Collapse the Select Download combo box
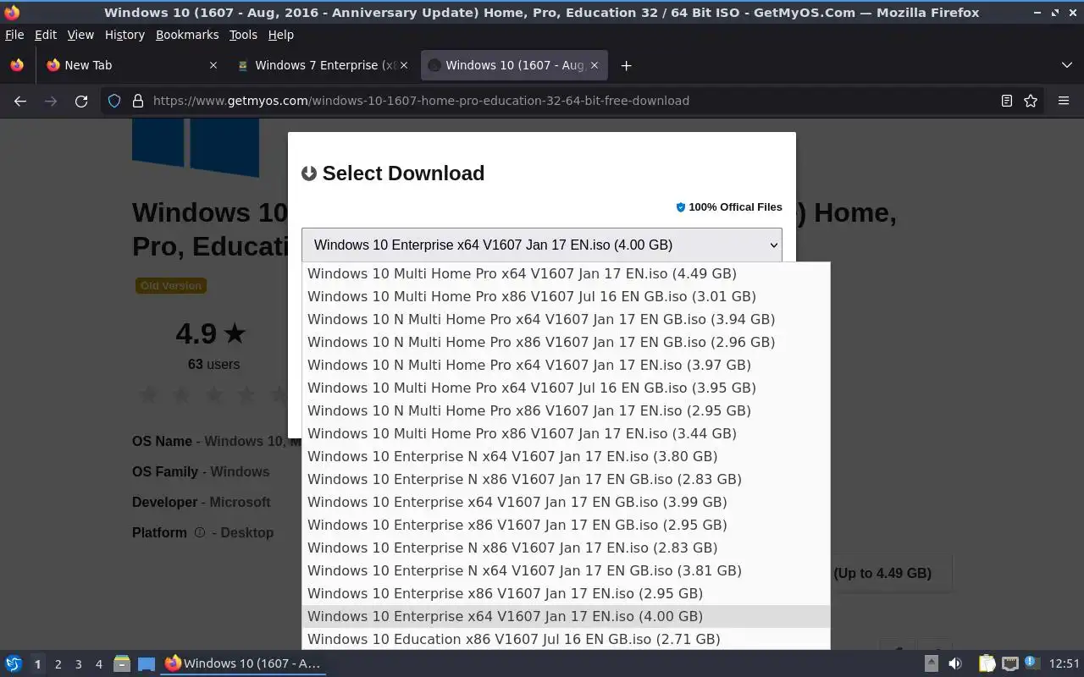 [542, 245]
